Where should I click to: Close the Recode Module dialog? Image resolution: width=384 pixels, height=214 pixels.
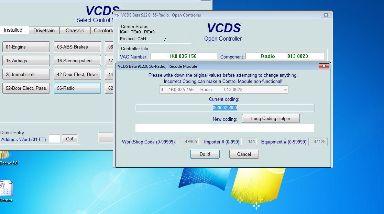323,66
